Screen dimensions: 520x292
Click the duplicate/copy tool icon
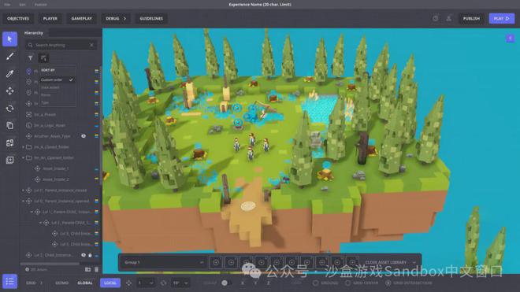(x=10, y=126)
